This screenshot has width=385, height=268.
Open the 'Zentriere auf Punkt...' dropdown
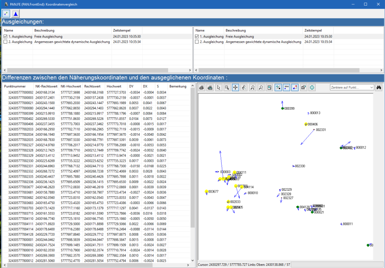[x=352, y=87]
